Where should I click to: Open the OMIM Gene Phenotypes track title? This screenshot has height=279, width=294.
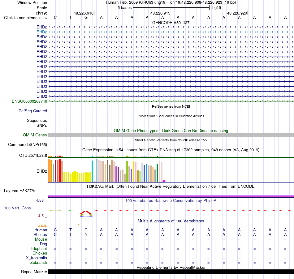click(x=171, y=131)
